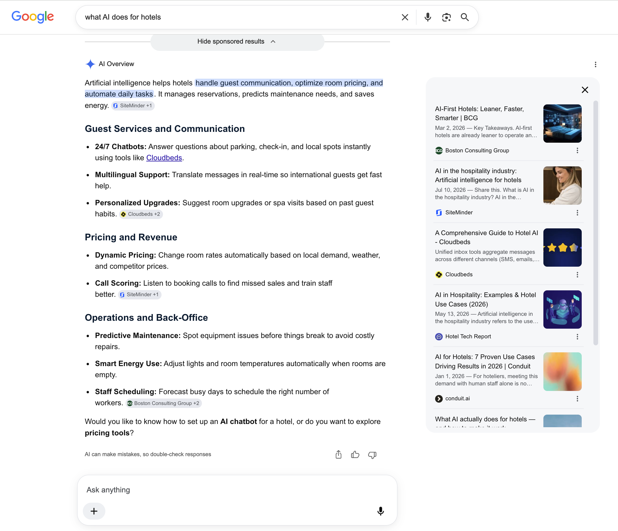Open AI for Hotels 7 Proven Use Cases article
The image size is (618, 531).
(x=485, y=361)
